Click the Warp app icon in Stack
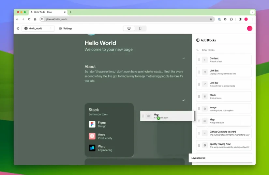 tap(92, 148)
